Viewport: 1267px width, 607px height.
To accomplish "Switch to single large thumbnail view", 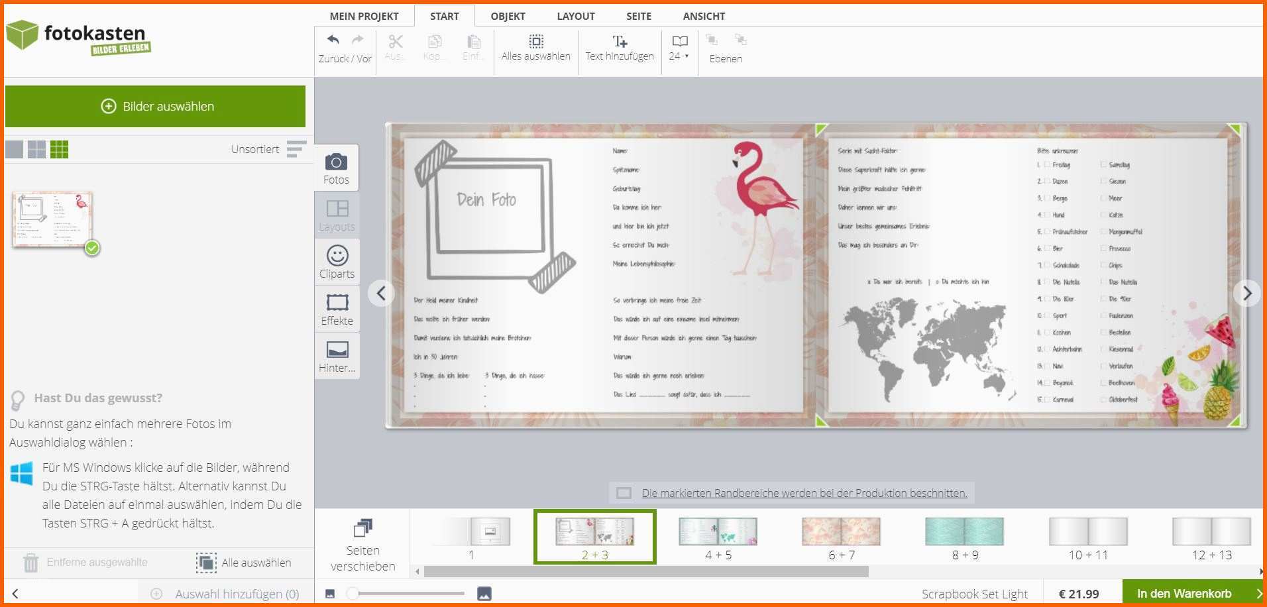I will 14,150.
